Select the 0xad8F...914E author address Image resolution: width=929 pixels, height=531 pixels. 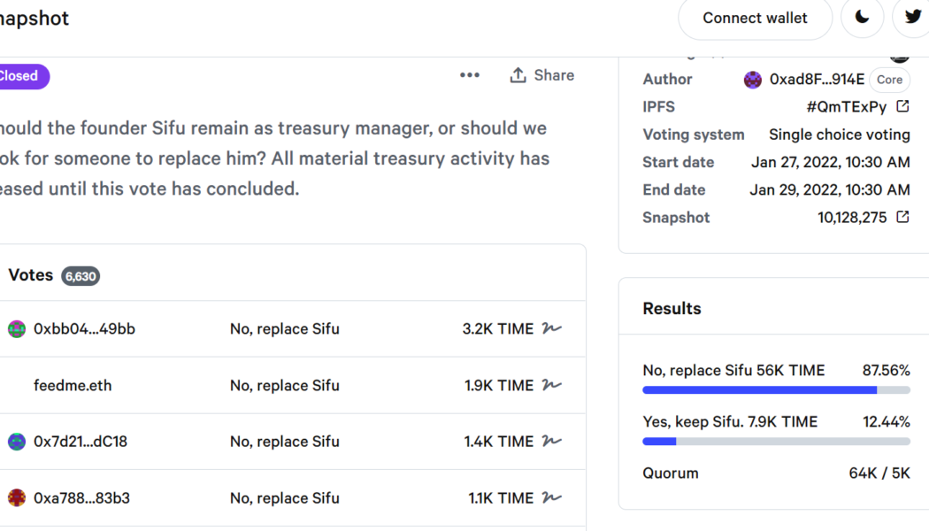pyautogui.click(x=817, y=80)
